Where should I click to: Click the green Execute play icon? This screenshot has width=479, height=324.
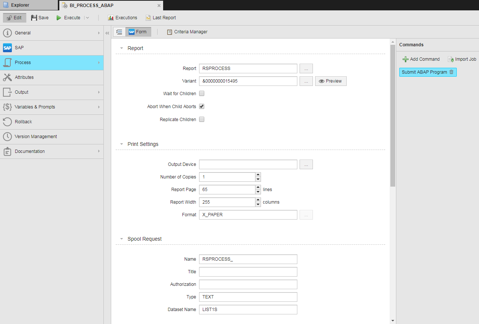point(59,18)
